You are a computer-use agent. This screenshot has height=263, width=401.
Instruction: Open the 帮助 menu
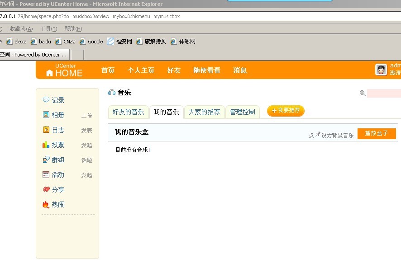(73, 29)
